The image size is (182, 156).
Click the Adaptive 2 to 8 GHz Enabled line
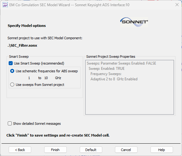(114, 79)
